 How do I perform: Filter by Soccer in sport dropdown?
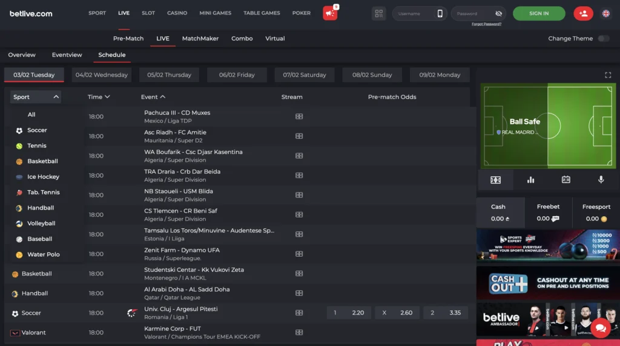(x=37, y=130)
